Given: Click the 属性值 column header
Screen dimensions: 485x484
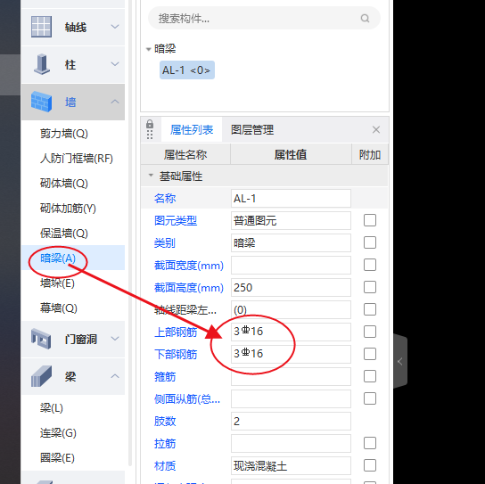Looking at the screenshot, I should click(291, 154).
